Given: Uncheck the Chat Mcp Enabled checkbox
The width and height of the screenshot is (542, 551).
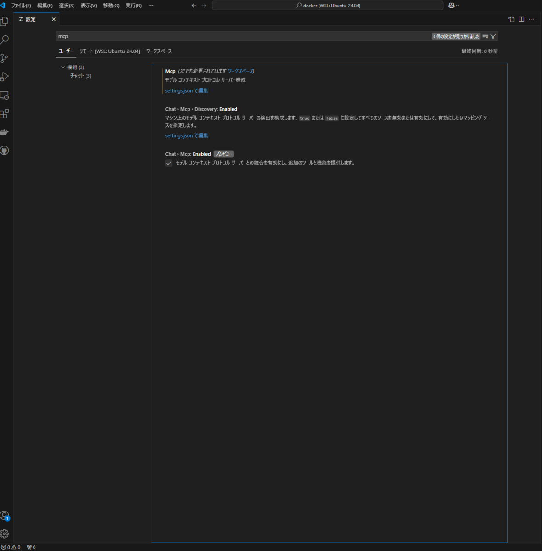Looking at the screenshot, I should click(x=169, y=163).
